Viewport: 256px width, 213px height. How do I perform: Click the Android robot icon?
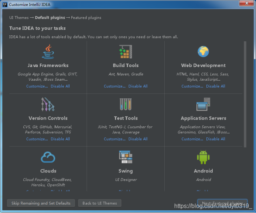coord(203,157)
